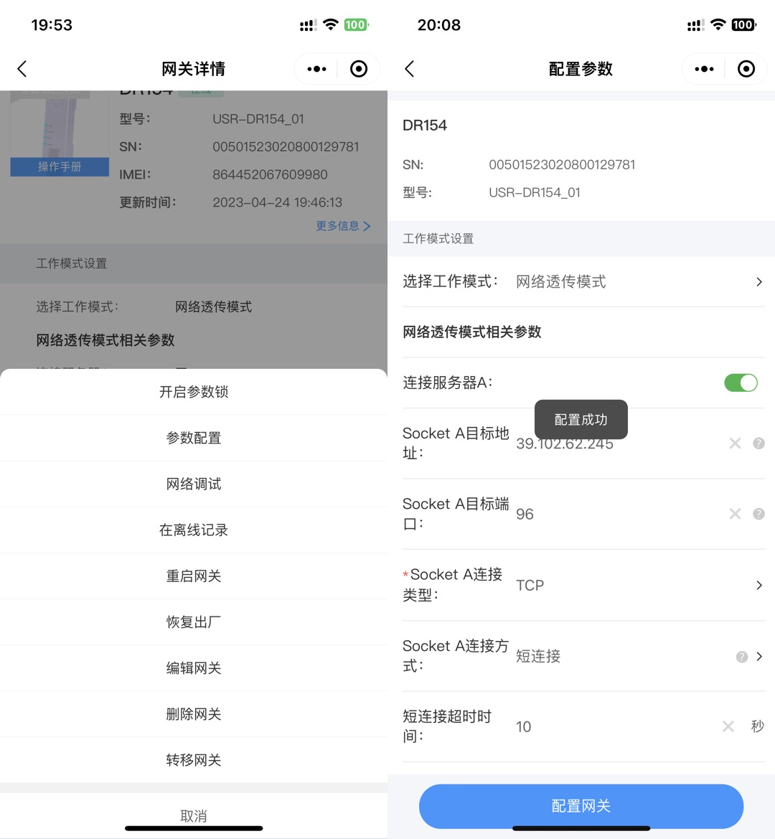775x839 pixels.
Task: Show help for Socket A连接方式
Action: 742,657
